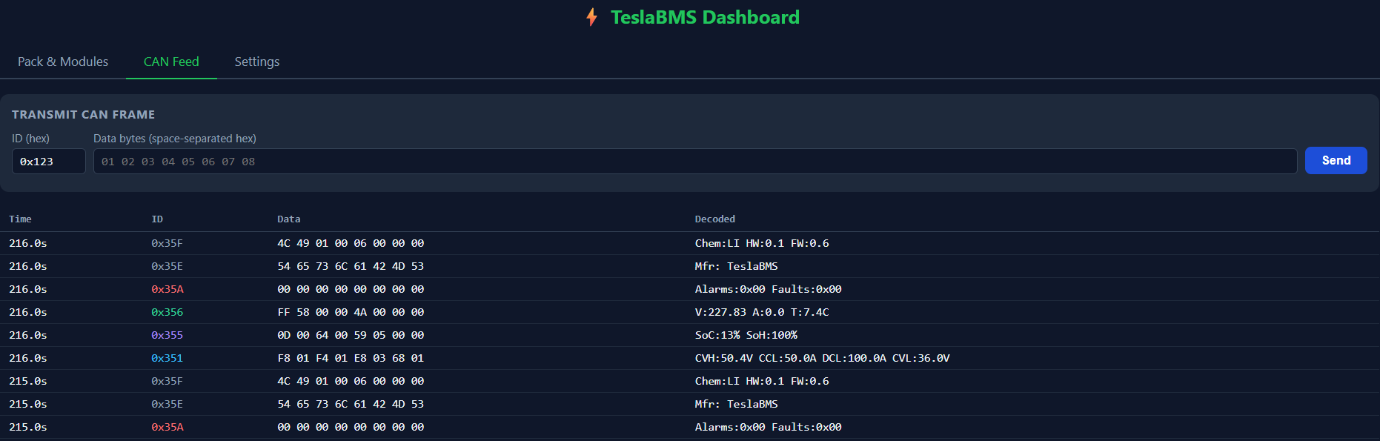This screenshot has height=441, width=1380.
Task: Click the ID column header
Action: [x=157, y=219]
